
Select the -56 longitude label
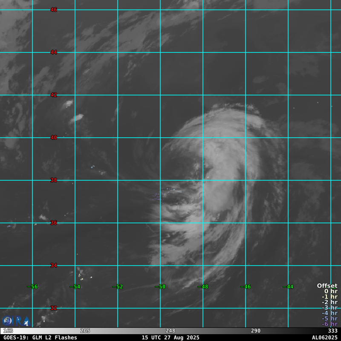point(32,286)
